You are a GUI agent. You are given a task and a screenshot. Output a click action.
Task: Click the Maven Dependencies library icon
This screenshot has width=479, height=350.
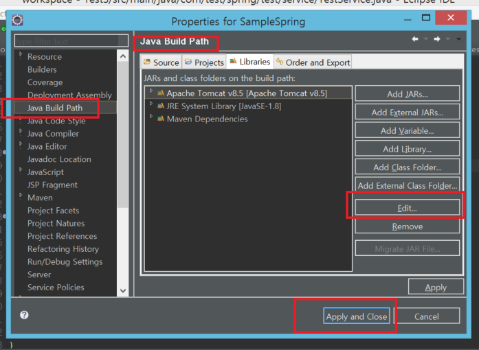(x=161, y=119)
